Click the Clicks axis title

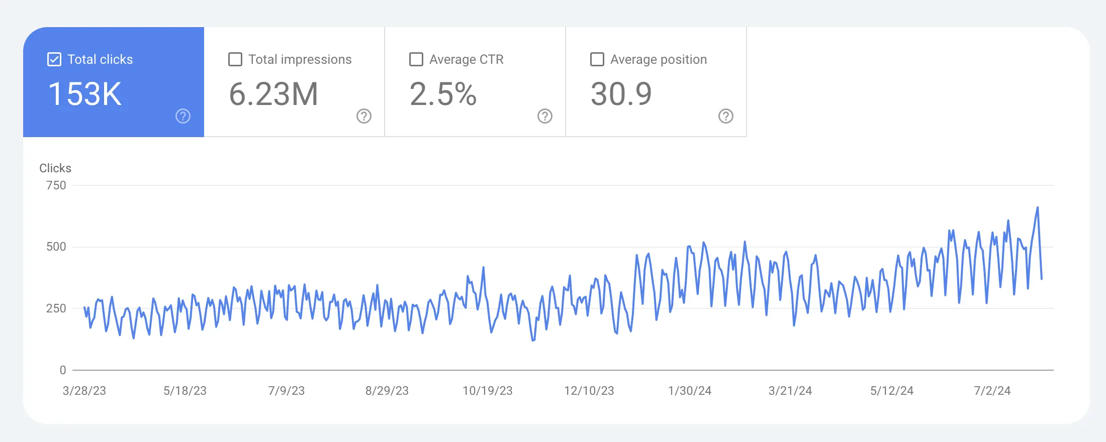point(55,168)
